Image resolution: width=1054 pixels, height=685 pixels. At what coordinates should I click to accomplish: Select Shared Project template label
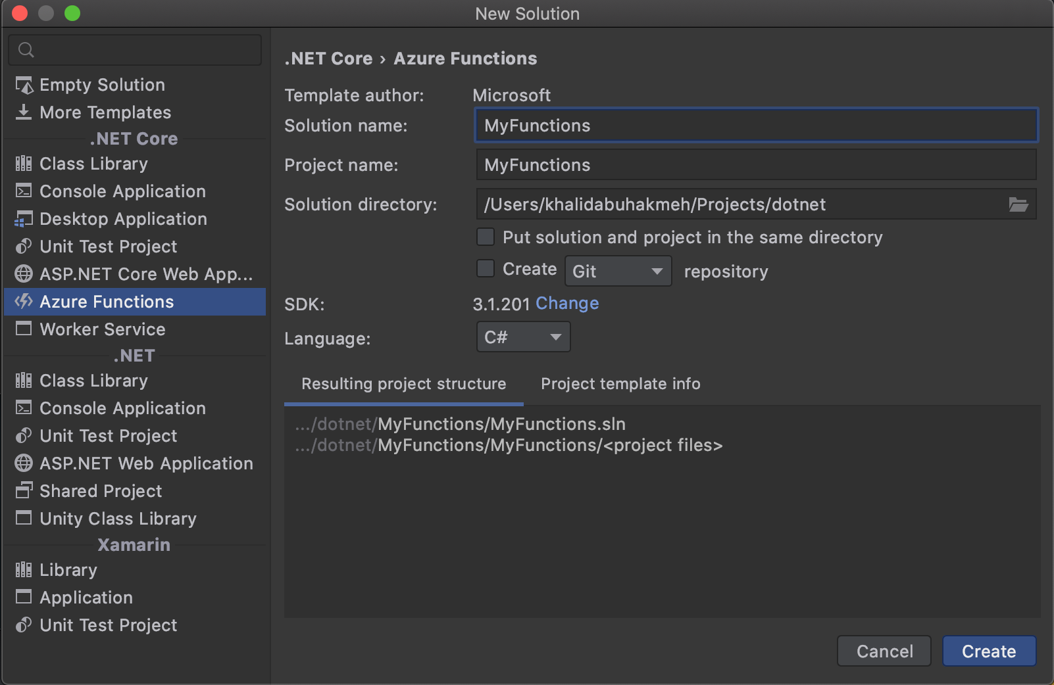(101, 491)
